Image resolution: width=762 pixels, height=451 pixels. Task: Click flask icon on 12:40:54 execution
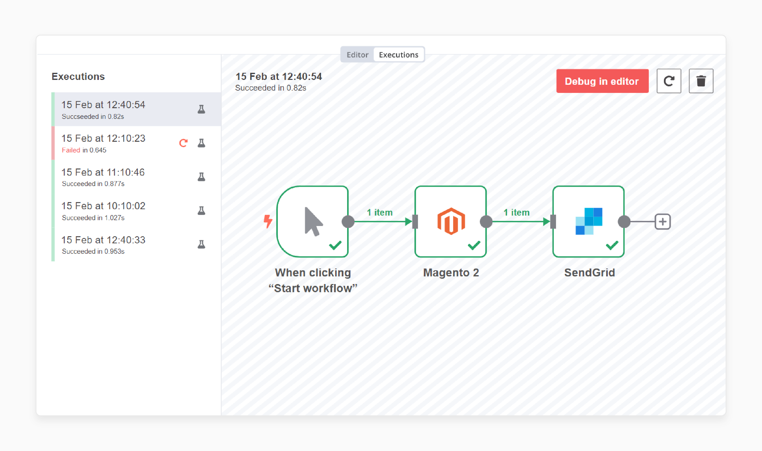coord(201,109)
